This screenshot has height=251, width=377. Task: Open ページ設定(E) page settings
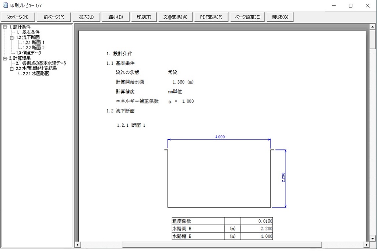coord(247,17)
